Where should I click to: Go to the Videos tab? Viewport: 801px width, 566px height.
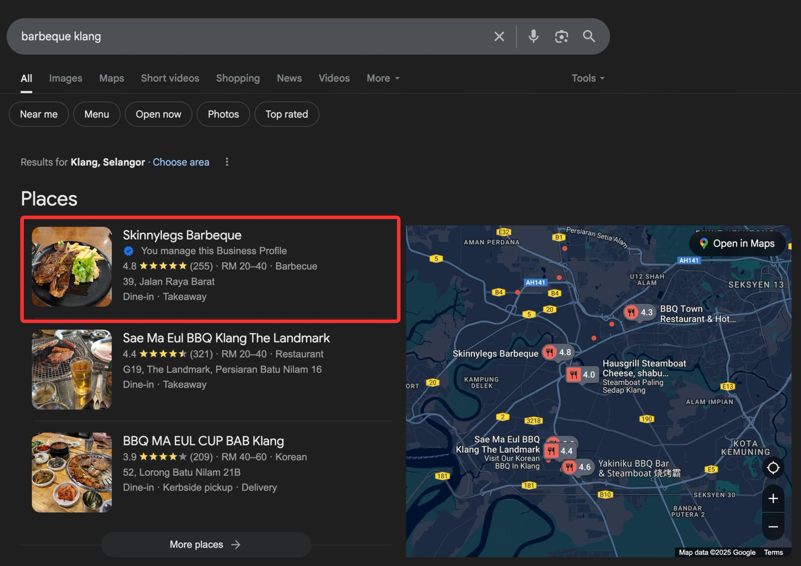tap(334, 78)
